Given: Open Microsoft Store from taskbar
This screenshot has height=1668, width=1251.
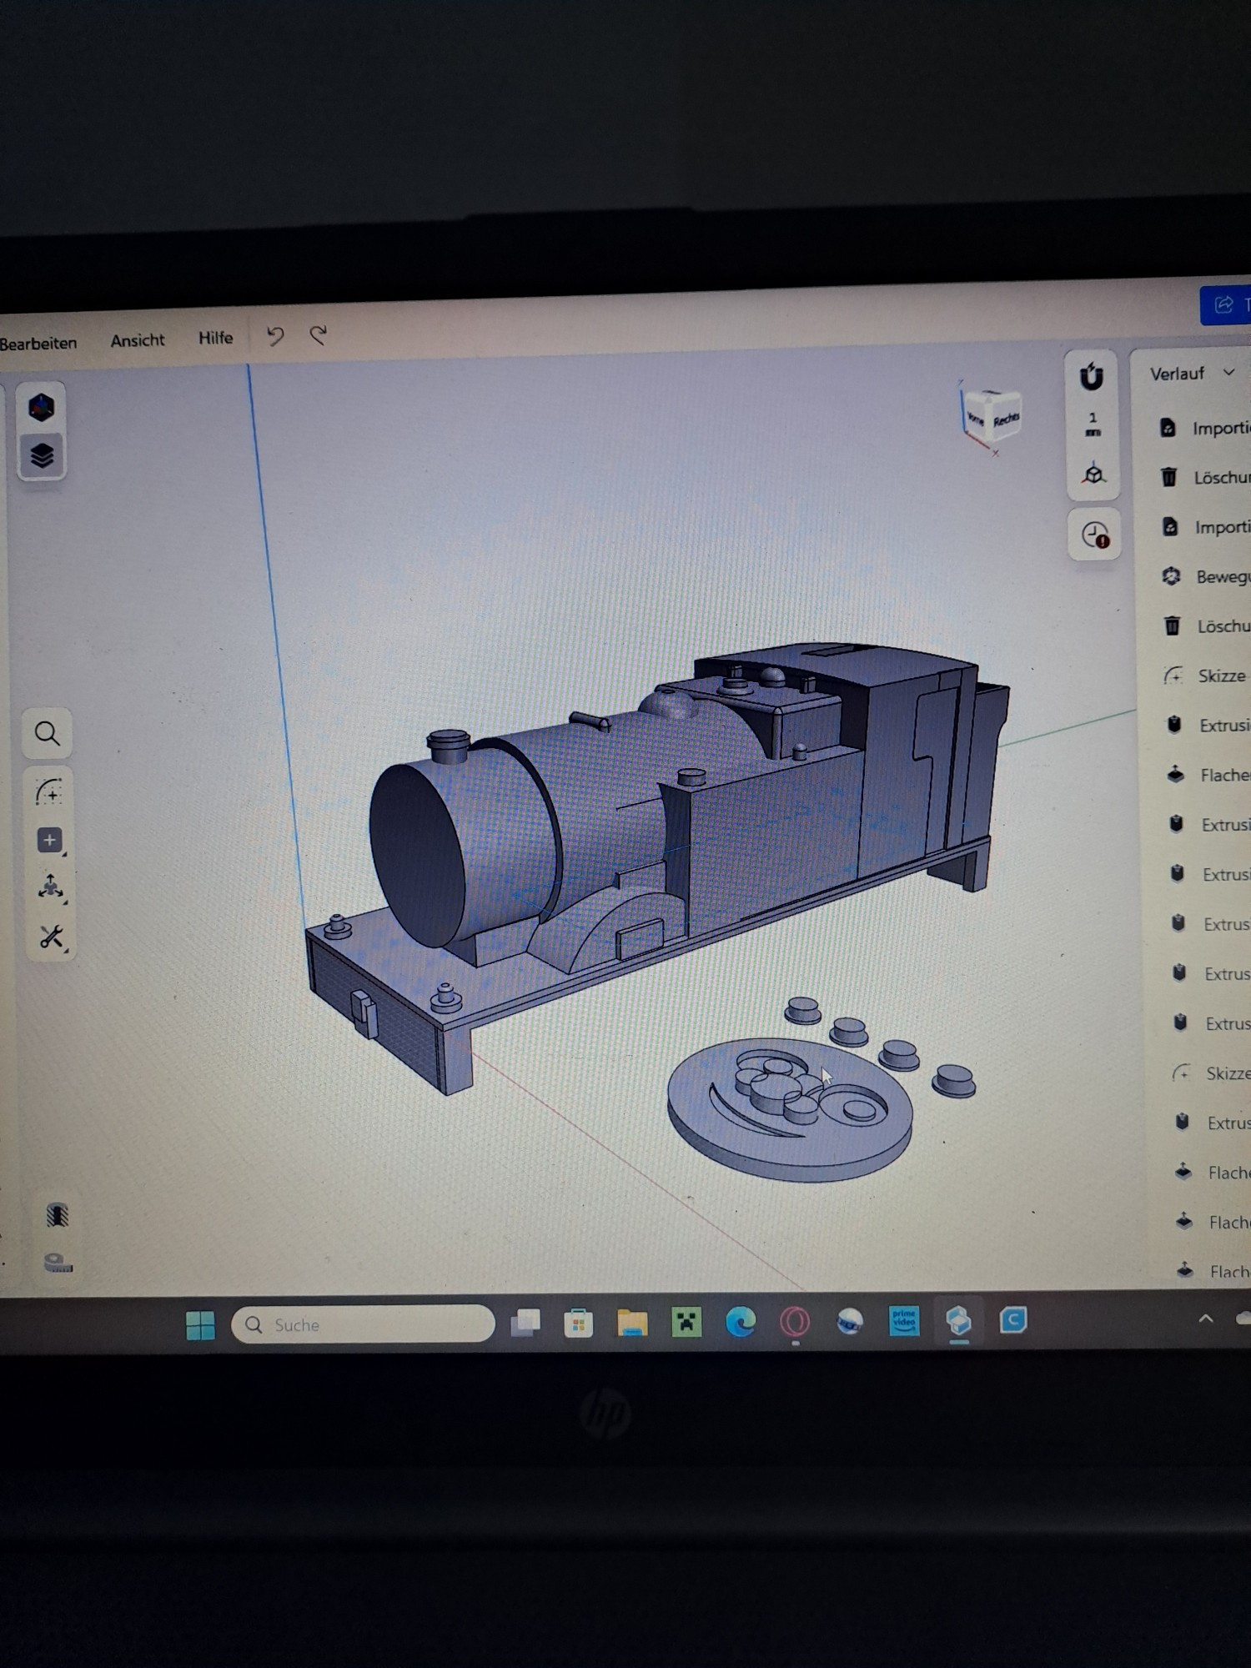Looking at the screenshot, I should [x=578, y=1324].
